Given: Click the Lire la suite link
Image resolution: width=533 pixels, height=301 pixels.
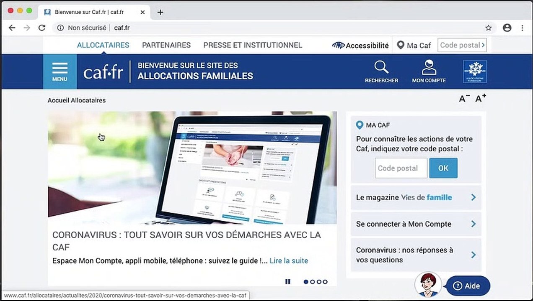Looking at the screenshot, I should coord(289,261).
